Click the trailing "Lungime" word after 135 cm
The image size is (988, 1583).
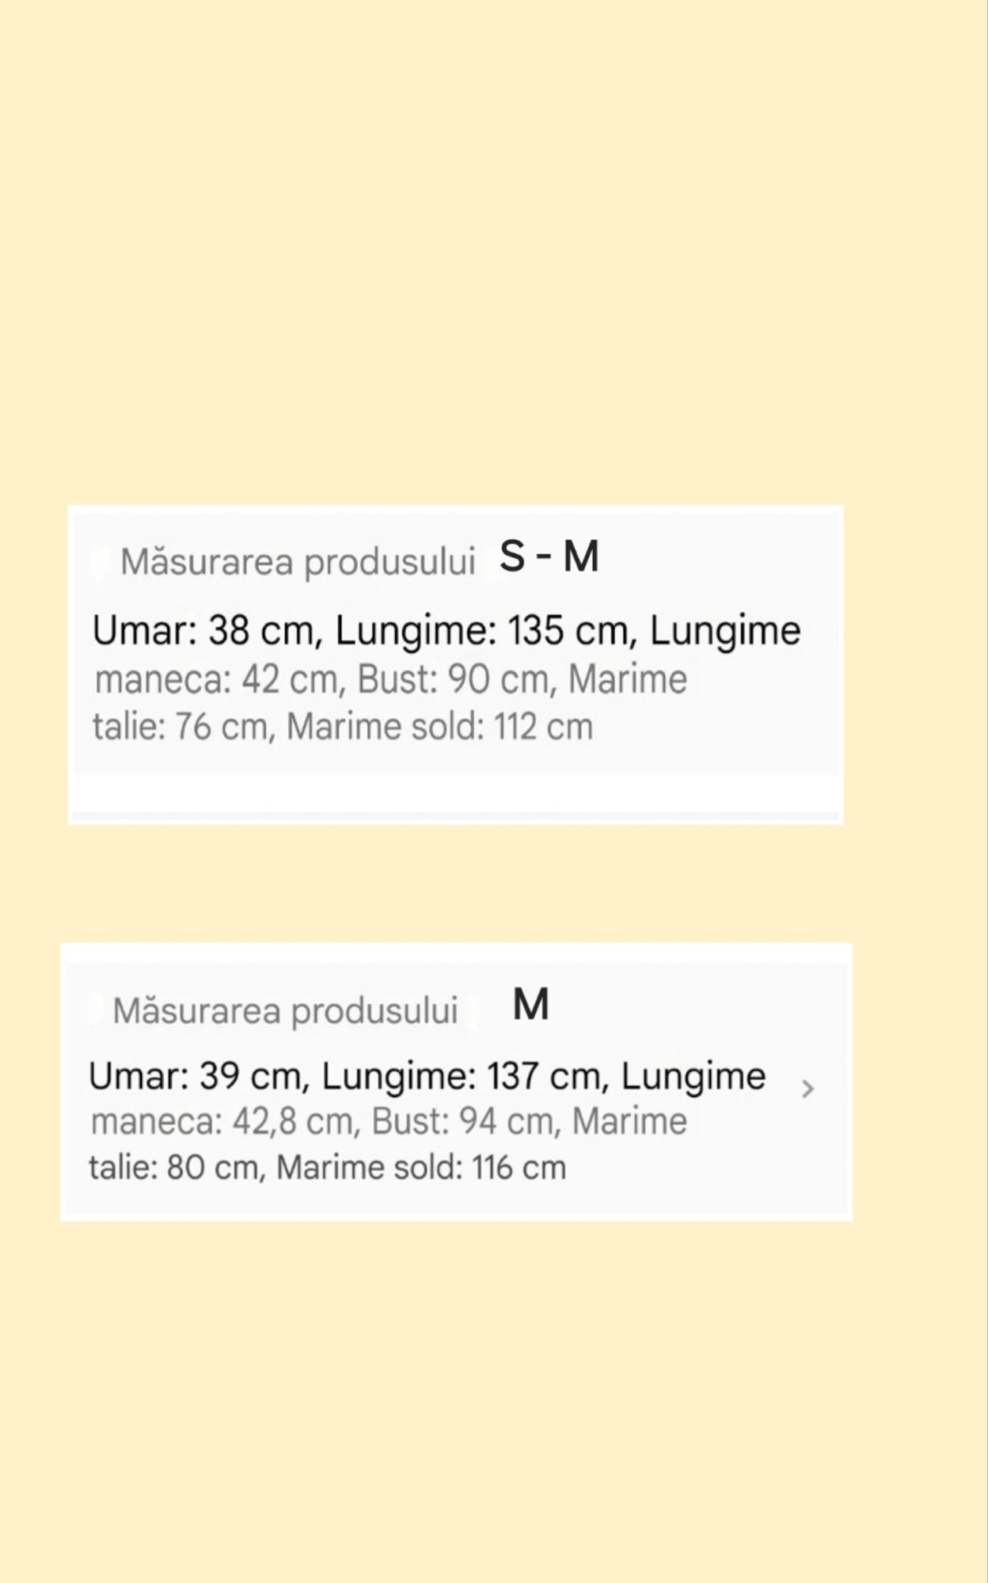[725, 632]
